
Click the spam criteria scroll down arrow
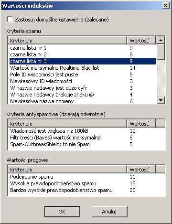point(161,100)
